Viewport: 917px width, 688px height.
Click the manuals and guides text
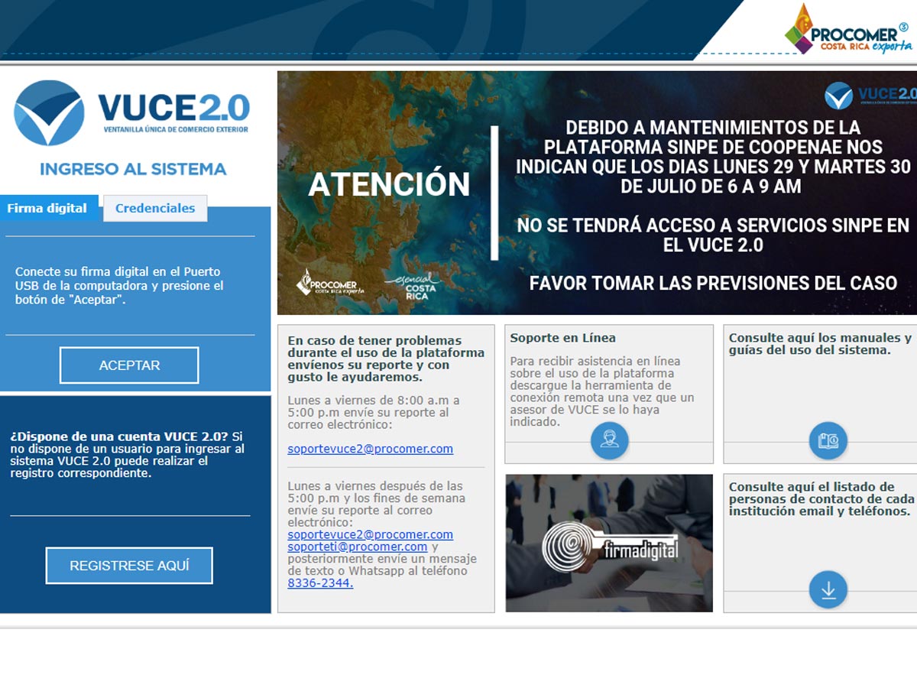820,344
